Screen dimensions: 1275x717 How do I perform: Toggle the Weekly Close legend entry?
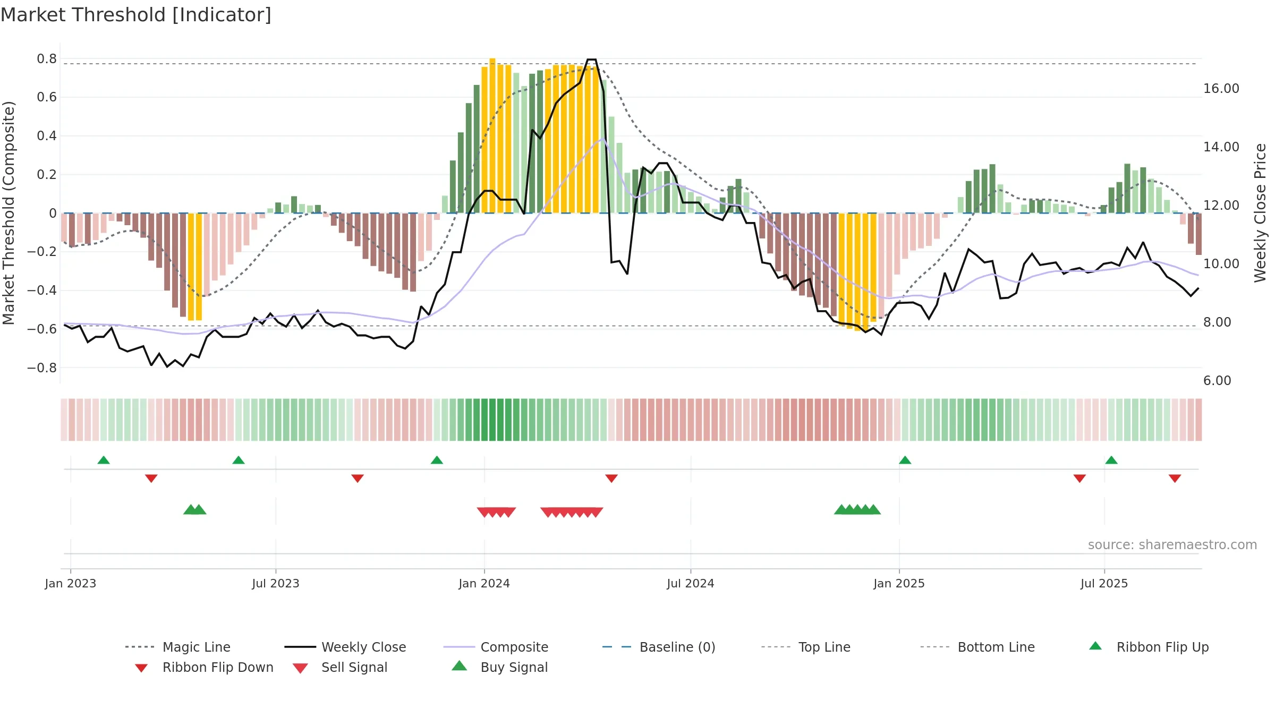[x=345, y=647]
